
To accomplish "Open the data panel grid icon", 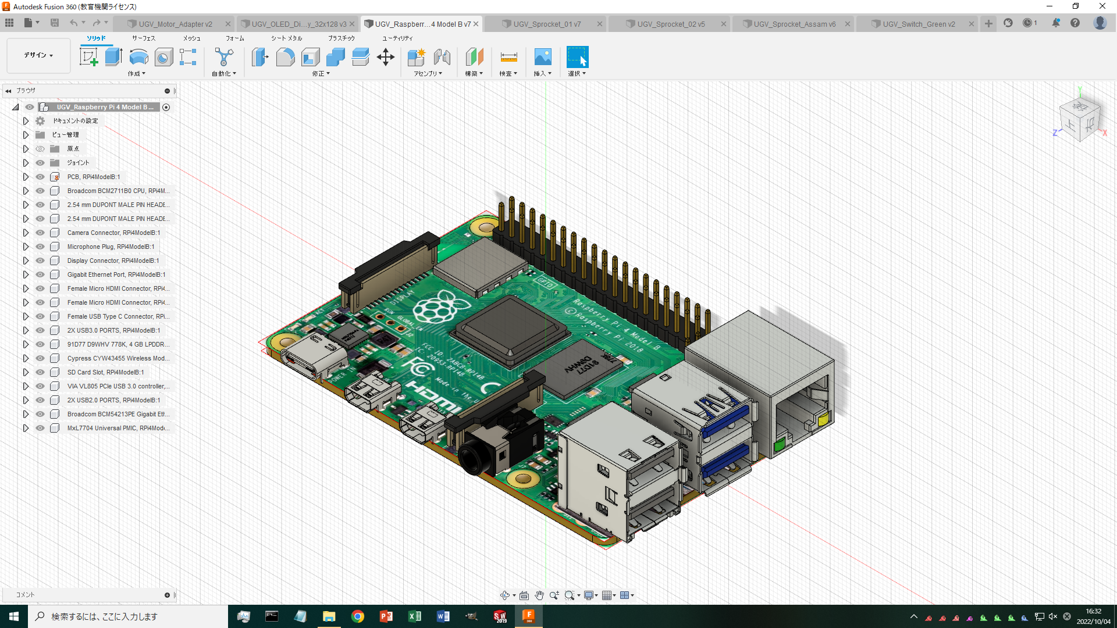I will (9, 23).
